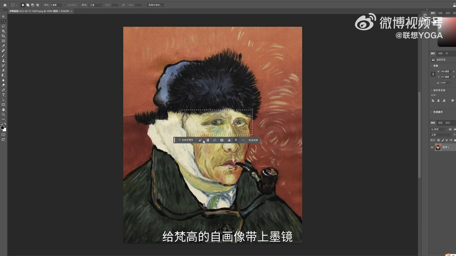Select the Blur tool
This screenshot has width=456, height=256.
3,80
